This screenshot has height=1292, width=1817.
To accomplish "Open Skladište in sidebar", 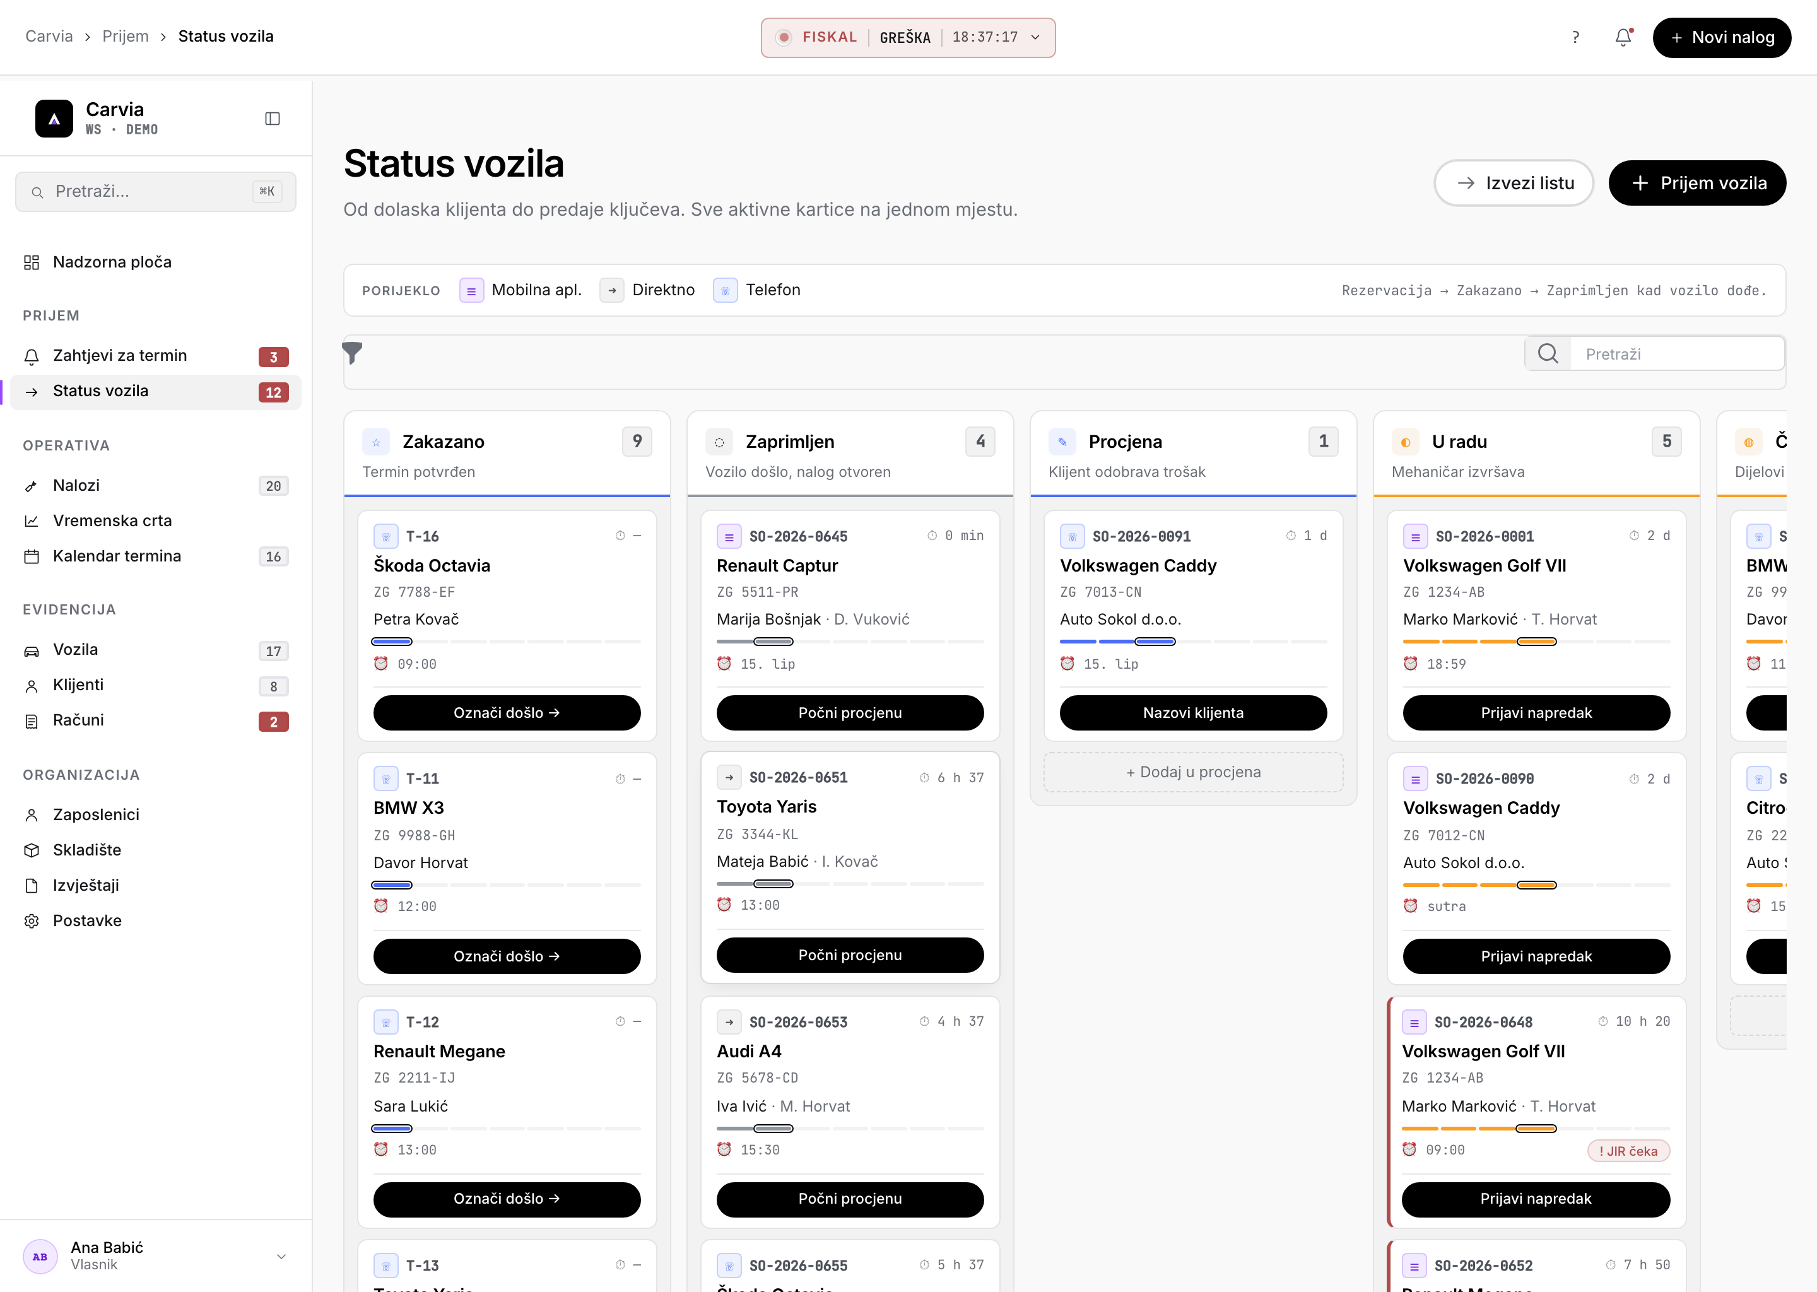I will coord(156,850).
